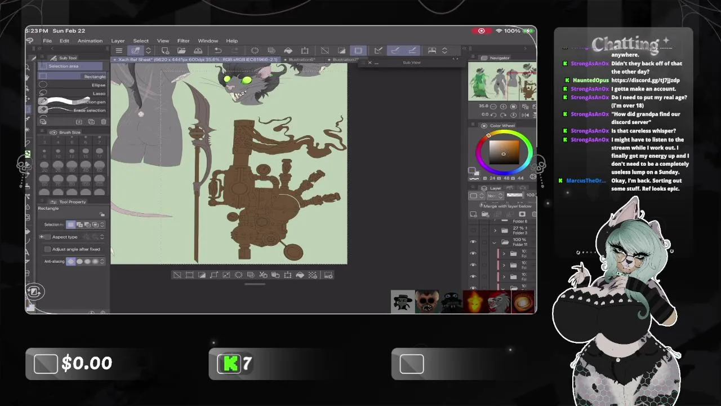Screen dimensions: 721x406
Task: Choose the Erase selection sub tool
Action: [x=73, y=111]
